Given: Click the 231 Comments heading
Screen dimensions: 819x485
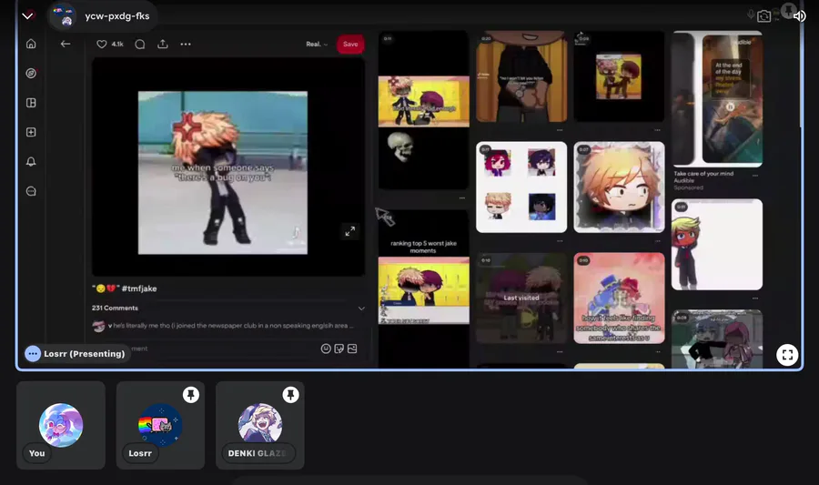Looking at the screenshot, I should [115, 308].
